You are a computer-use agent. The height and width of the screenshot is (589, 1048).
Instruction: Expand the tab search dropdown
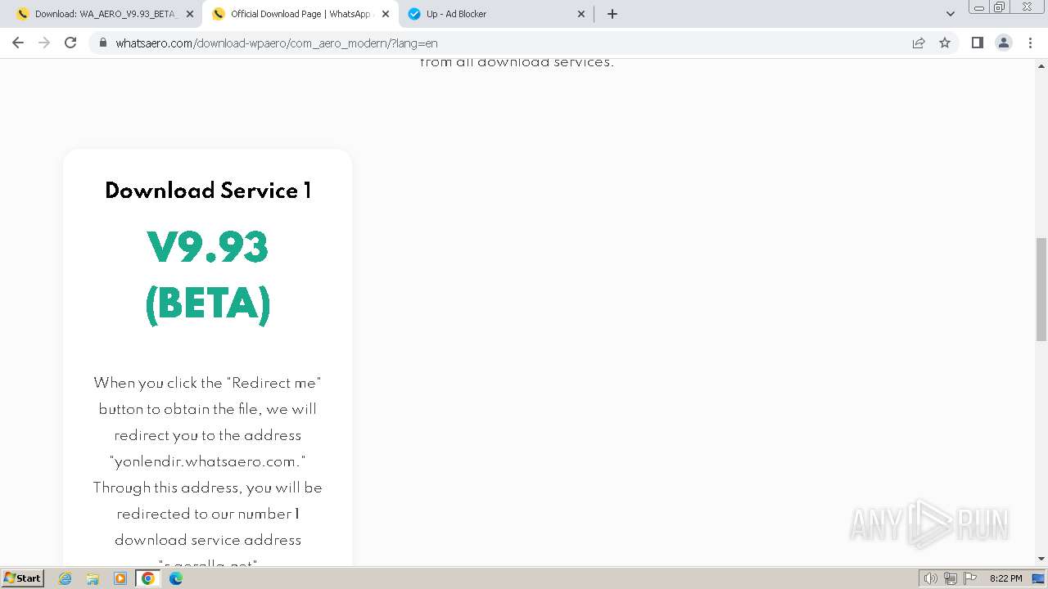pyautogui.click(x=951, y=14)
